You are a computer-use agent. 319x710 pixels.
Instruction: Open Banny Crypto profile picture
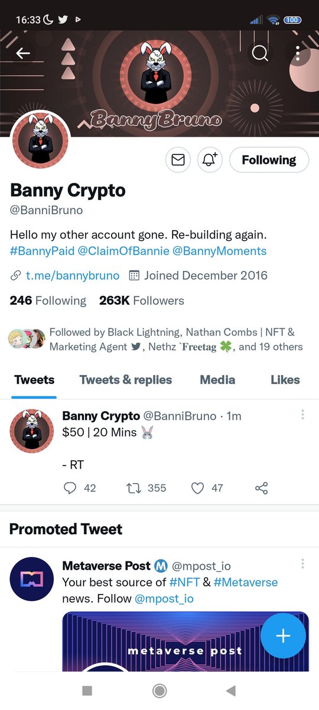click(x=41, y=140)
